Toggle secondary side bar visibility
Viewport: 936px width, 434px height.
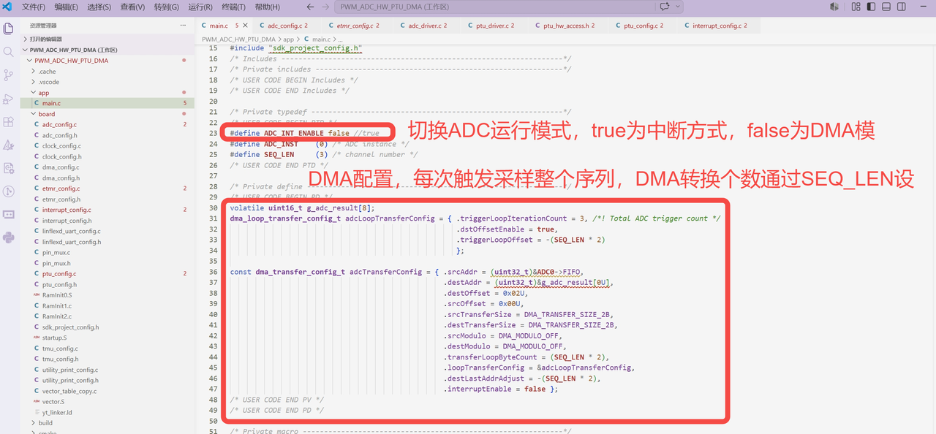902,7
